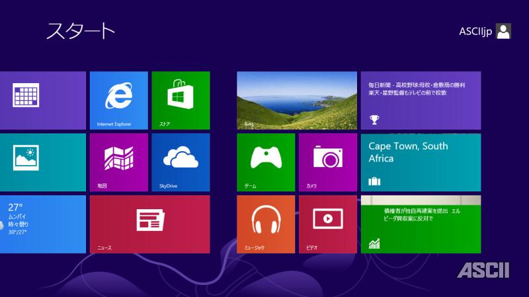Open the Calendar tile
This screenshot has width=529, height=297.
point(43,100)
